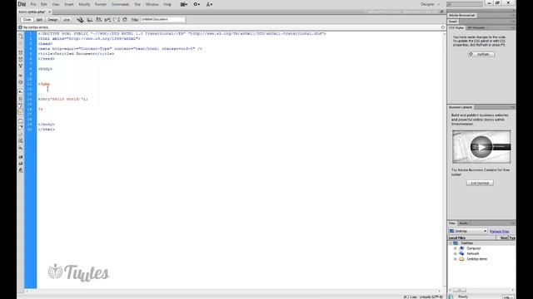Viewport: 533px width, 299px height.
Task: Open the Designer workspace dropdown
Action: coord(430,4)
